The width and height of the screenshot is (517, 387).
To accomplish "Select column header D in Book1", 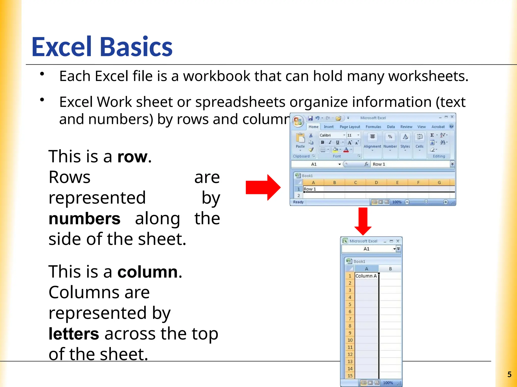I will (376, 183).
